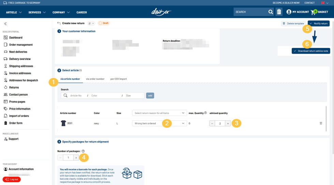Open the language flag dropdown

324,3
